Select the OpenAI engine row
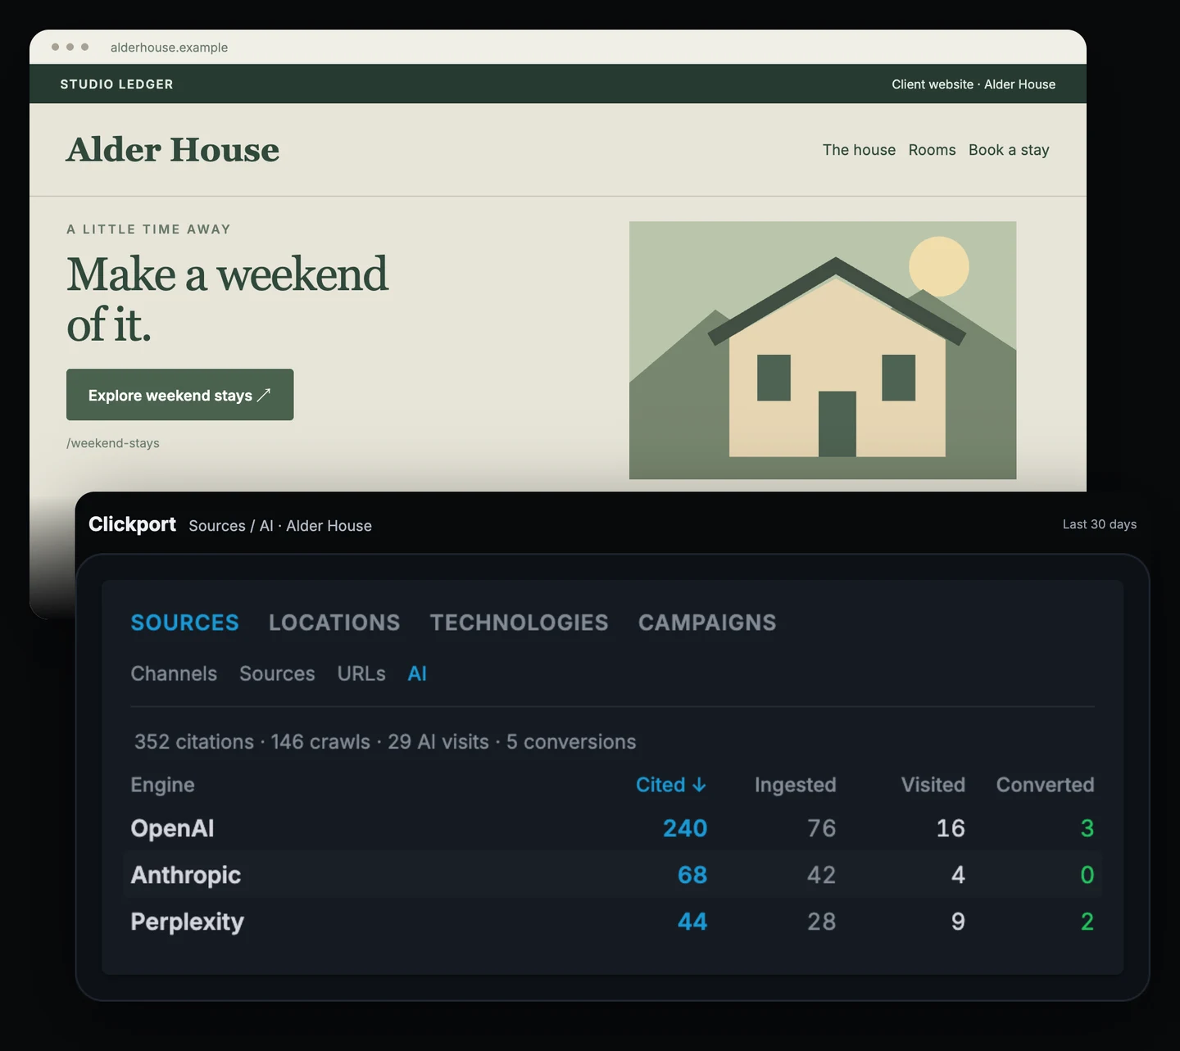 tap(612, 828)
